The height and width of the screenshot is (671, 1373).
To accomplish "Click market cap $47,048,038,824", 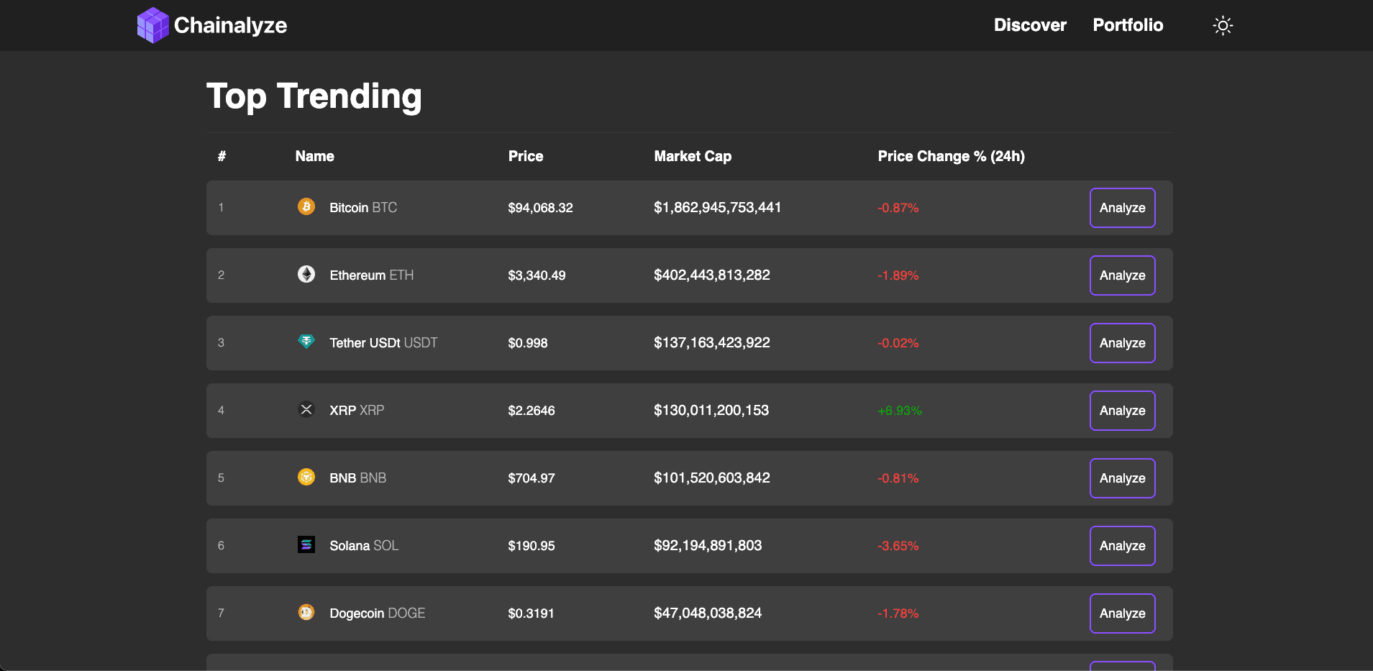I will pyautogui.click(x=708, y=613).
